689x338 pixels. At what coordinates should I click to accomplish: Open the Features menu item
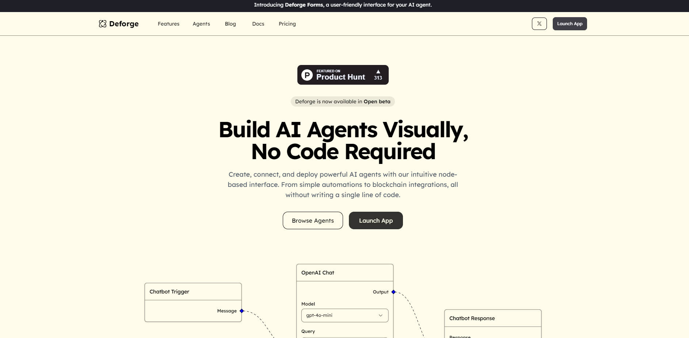click(x=168, y=24)
